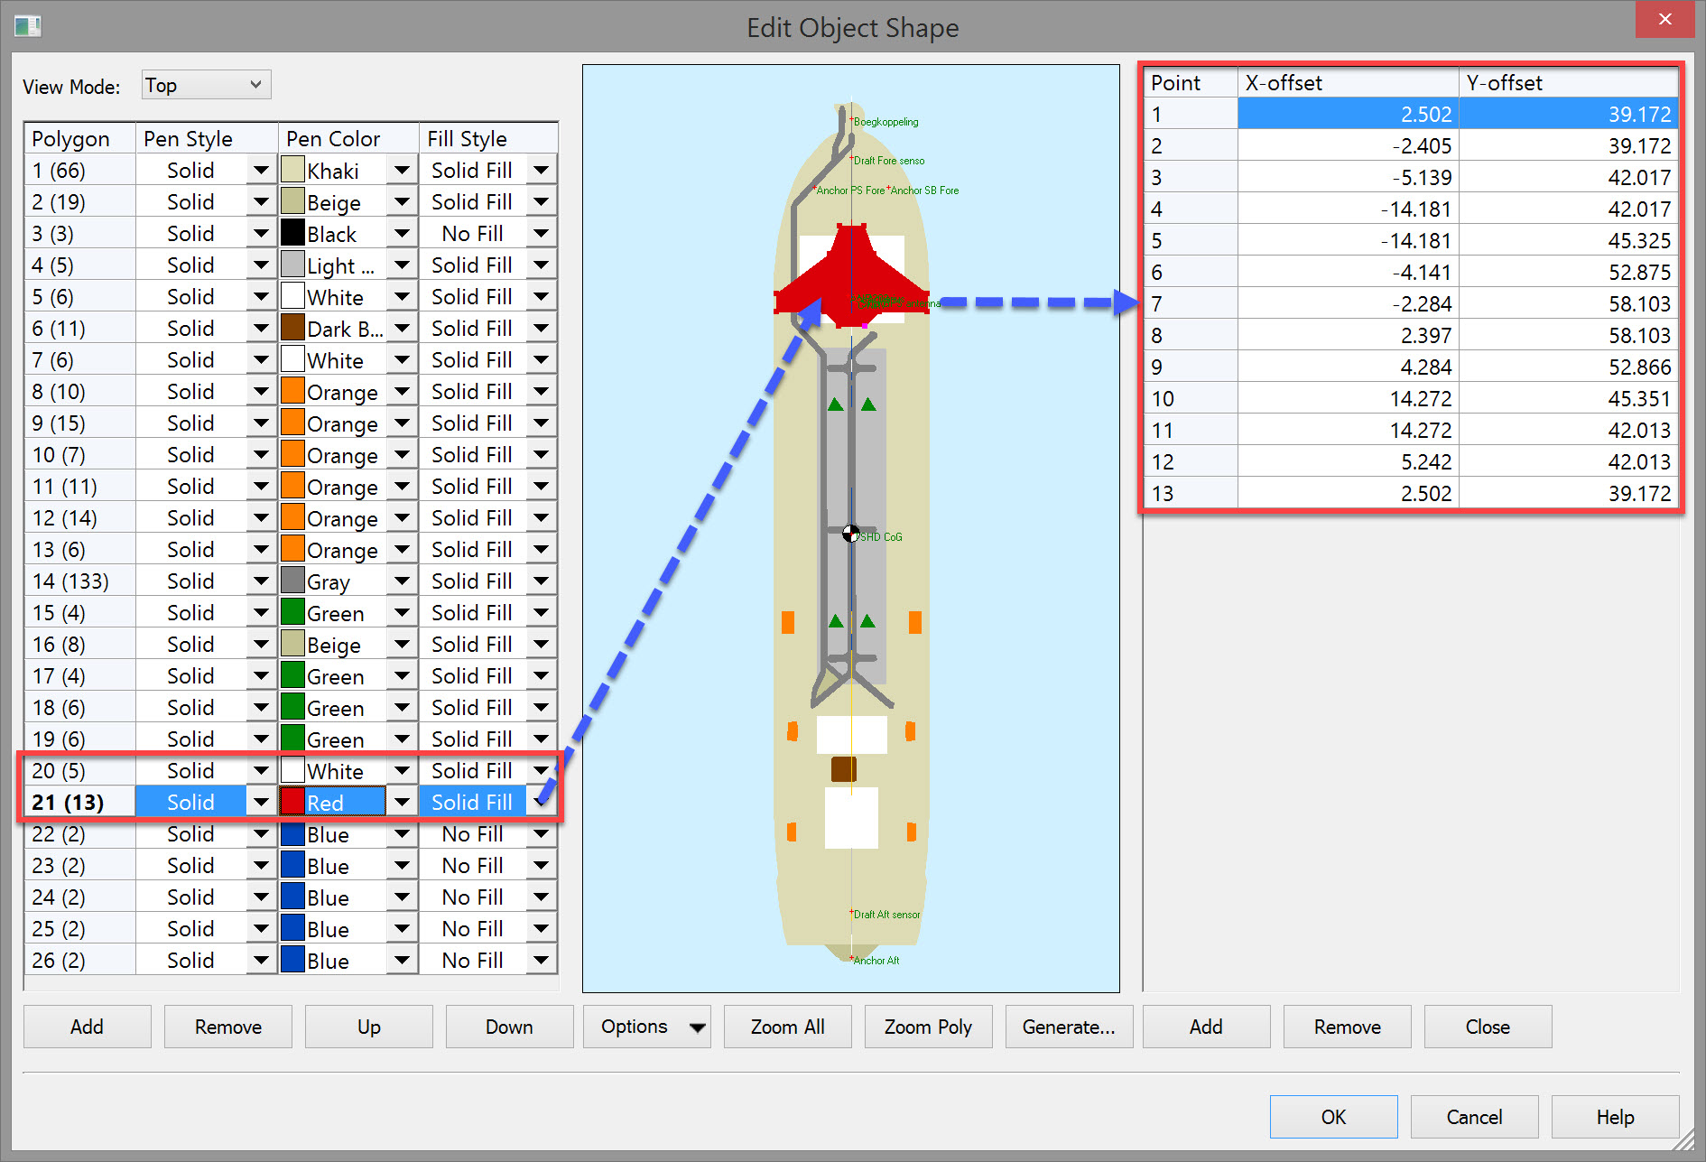Click the brown square on the ship preview

843,769
